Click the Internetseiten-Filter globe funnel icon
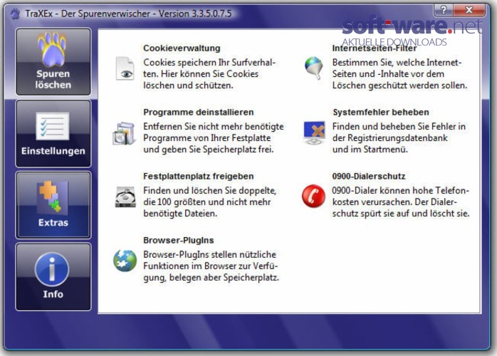The height and width of the screenshot is (356, 497). [x=314, y=68]
